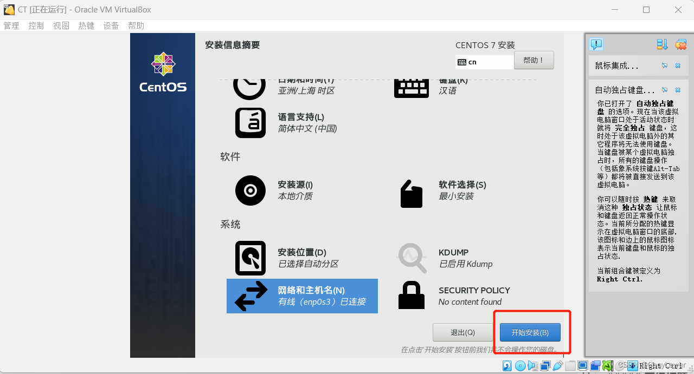Open the 管理 menu
This screenshot has width=694, height=374.
(11, 25)
